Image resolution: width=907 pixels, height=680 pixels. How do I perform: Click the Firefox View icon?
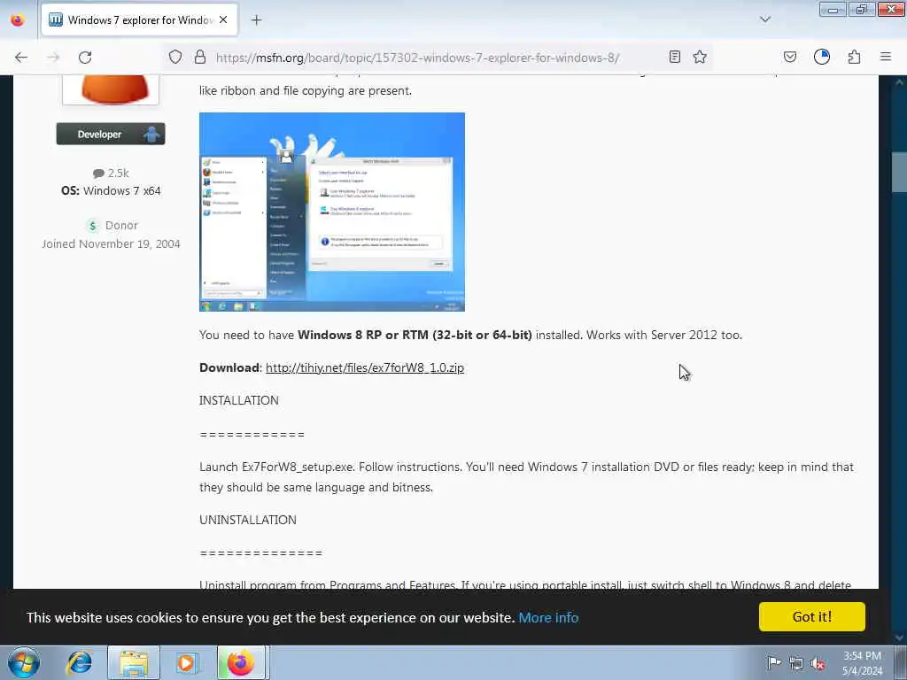tap(18, 20)
